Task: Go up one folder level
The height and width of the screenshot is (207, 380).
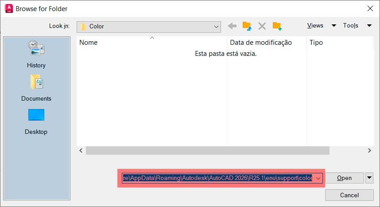Action: click(247, 26)
